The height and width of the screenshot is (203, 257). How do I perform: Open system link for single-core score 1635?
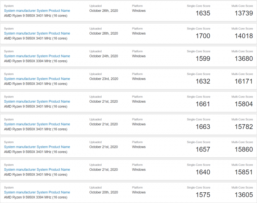[37, 11]
